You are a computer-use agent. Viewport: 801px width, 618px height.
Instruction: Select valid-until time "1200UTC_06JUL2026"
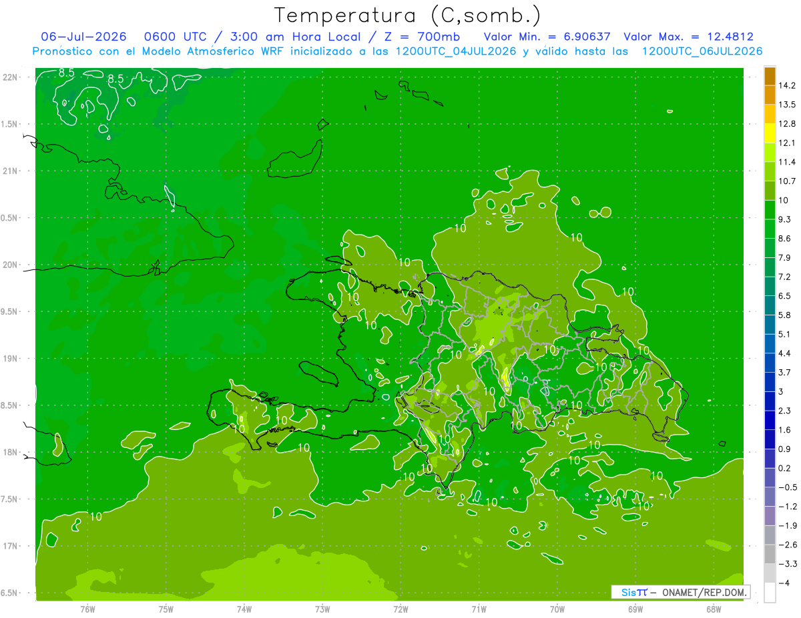[x=702, y=51]
